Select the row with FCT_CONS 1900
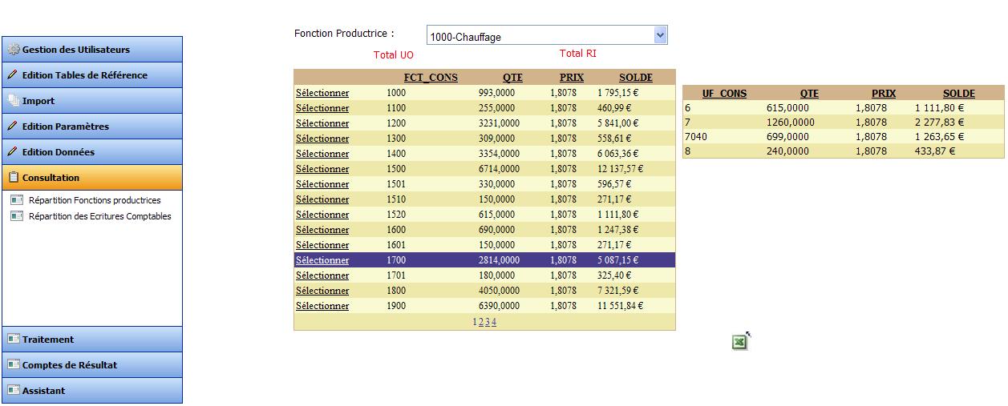The image size is (1008, 406). [322, 306]
